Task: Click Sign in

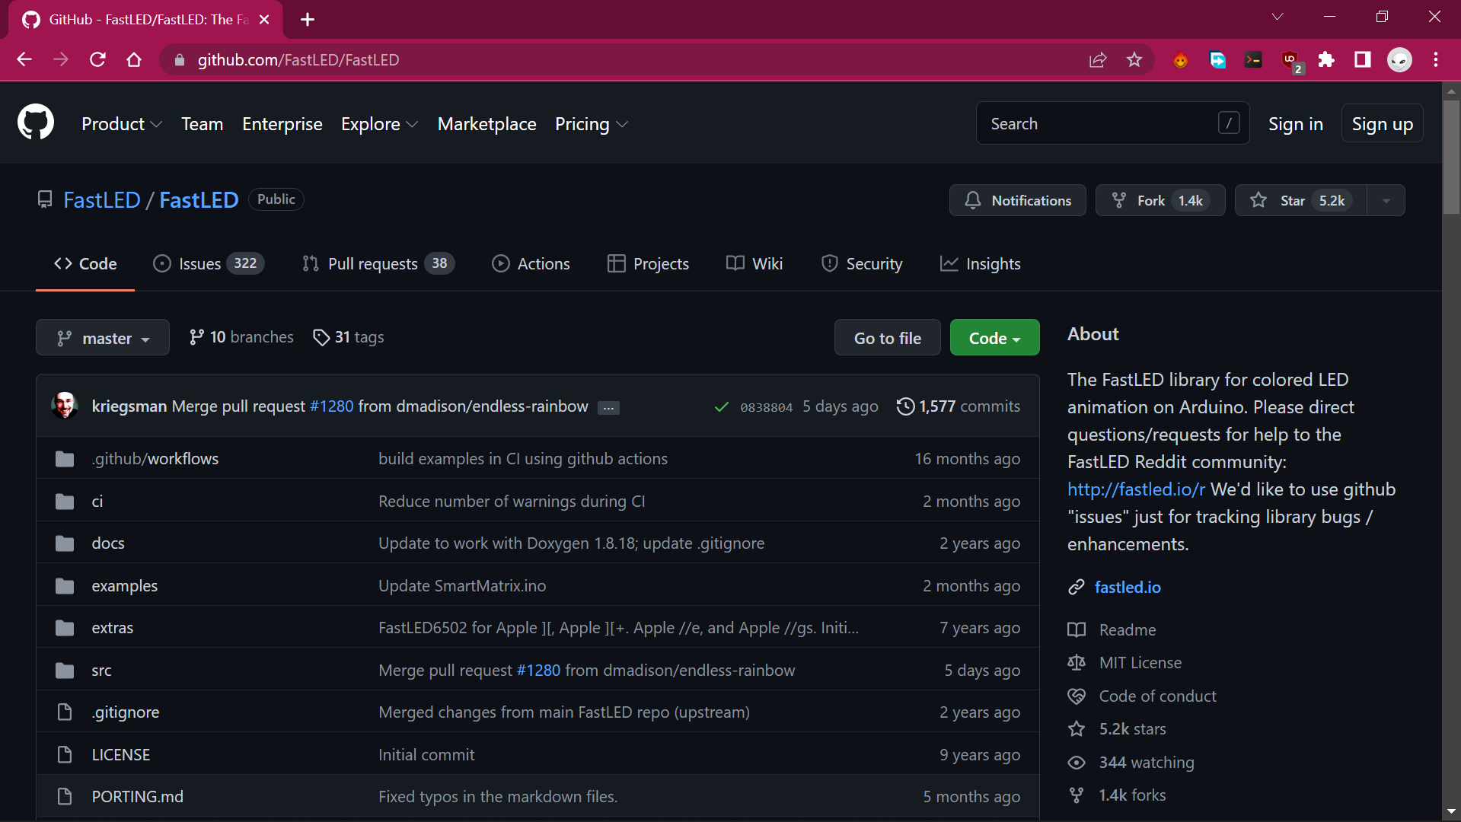Action: click(x=1296, y=124)
